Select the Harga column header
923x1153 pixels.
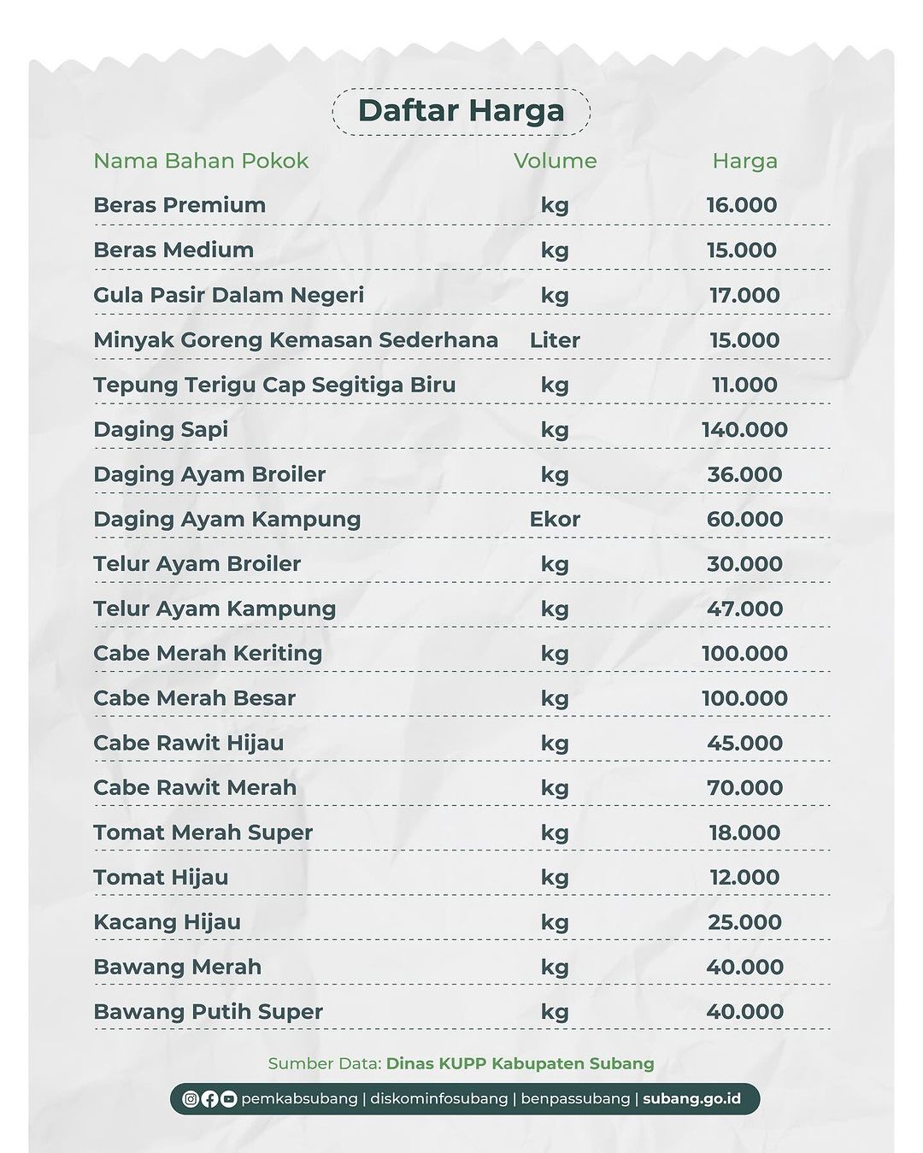[745, 162]
